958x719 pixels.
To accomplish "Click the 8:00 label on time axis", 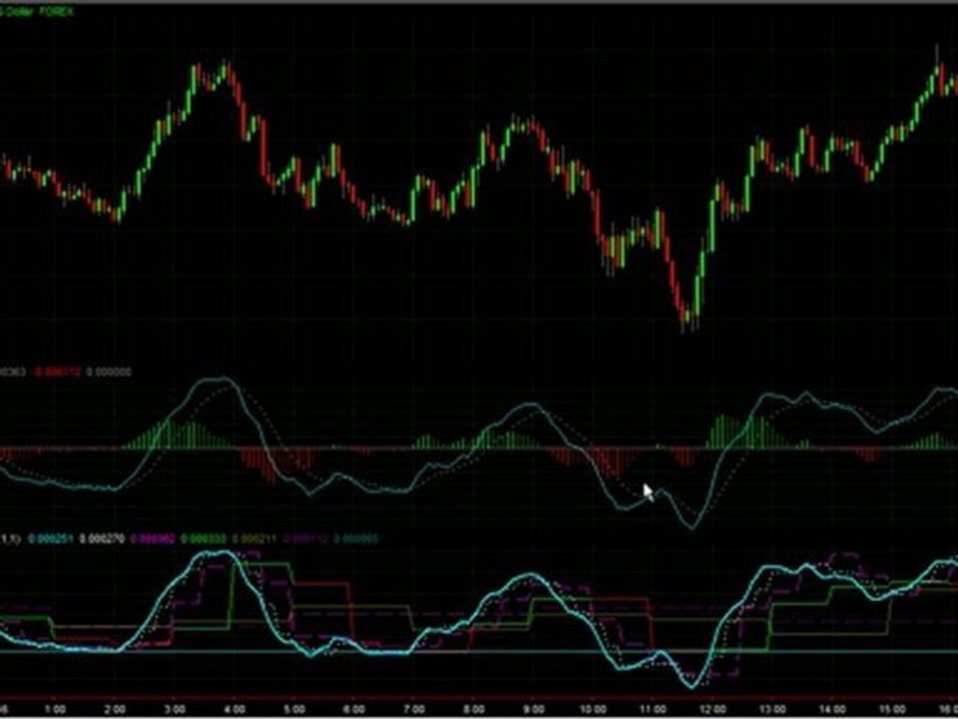I will [x=474, y=709].
